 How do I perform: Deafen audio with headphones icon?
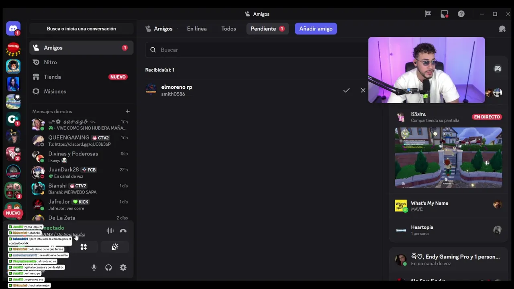click(108, 267)
